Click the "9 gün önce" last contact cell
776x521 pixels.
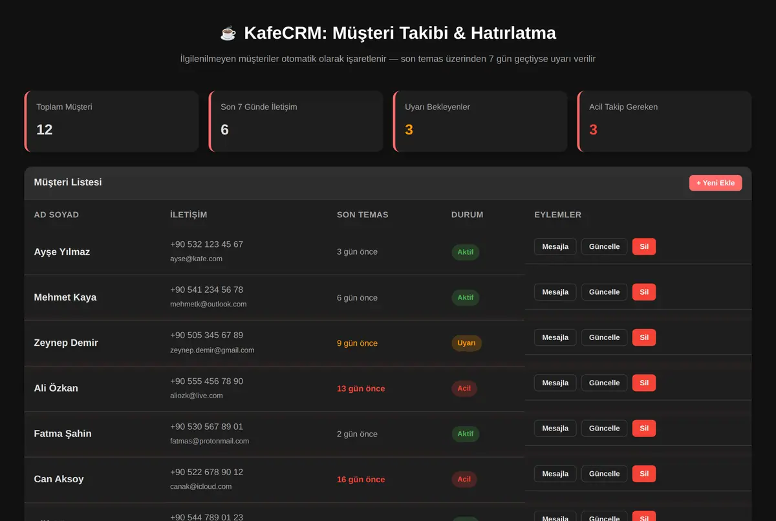pyautogui.click(x=357, y=343)
